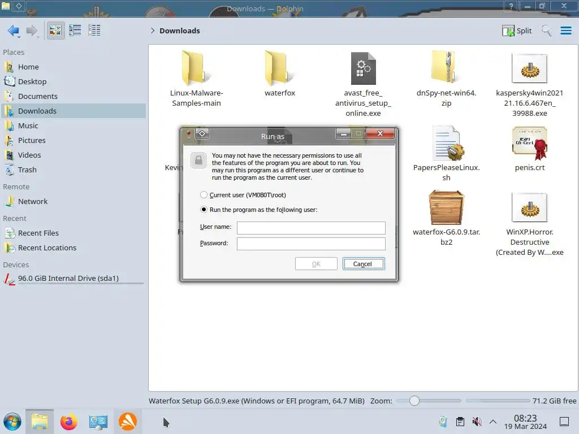The width and height of the screenshot is (579, 434).
Task: Select the 96.0 GiB Internal Drive
Action: [74, 279]
